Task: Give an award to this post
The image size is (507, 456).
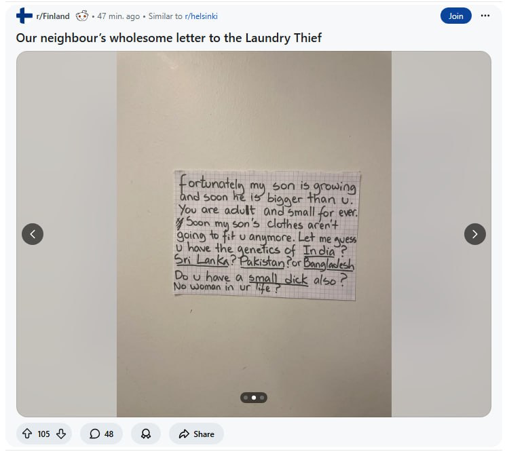Action: (x=146, y=434)
